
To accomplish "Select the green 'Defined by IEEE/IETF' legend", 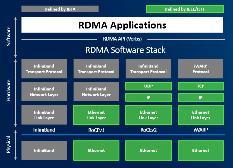I will click(185, 9).
